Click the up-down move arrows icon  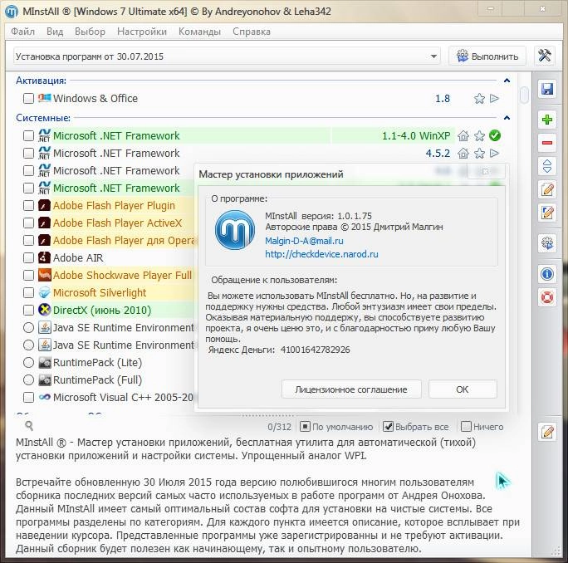pos(547,166)
